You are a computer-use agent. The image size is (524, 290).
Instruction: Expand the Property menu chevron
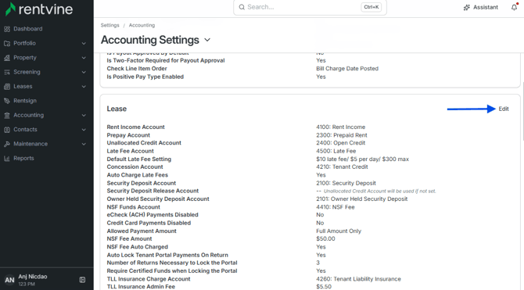coord(84,58)
